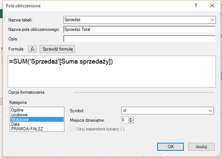Click inside the formula text area
Screen dimensions: 222x158
click(112, 72)
